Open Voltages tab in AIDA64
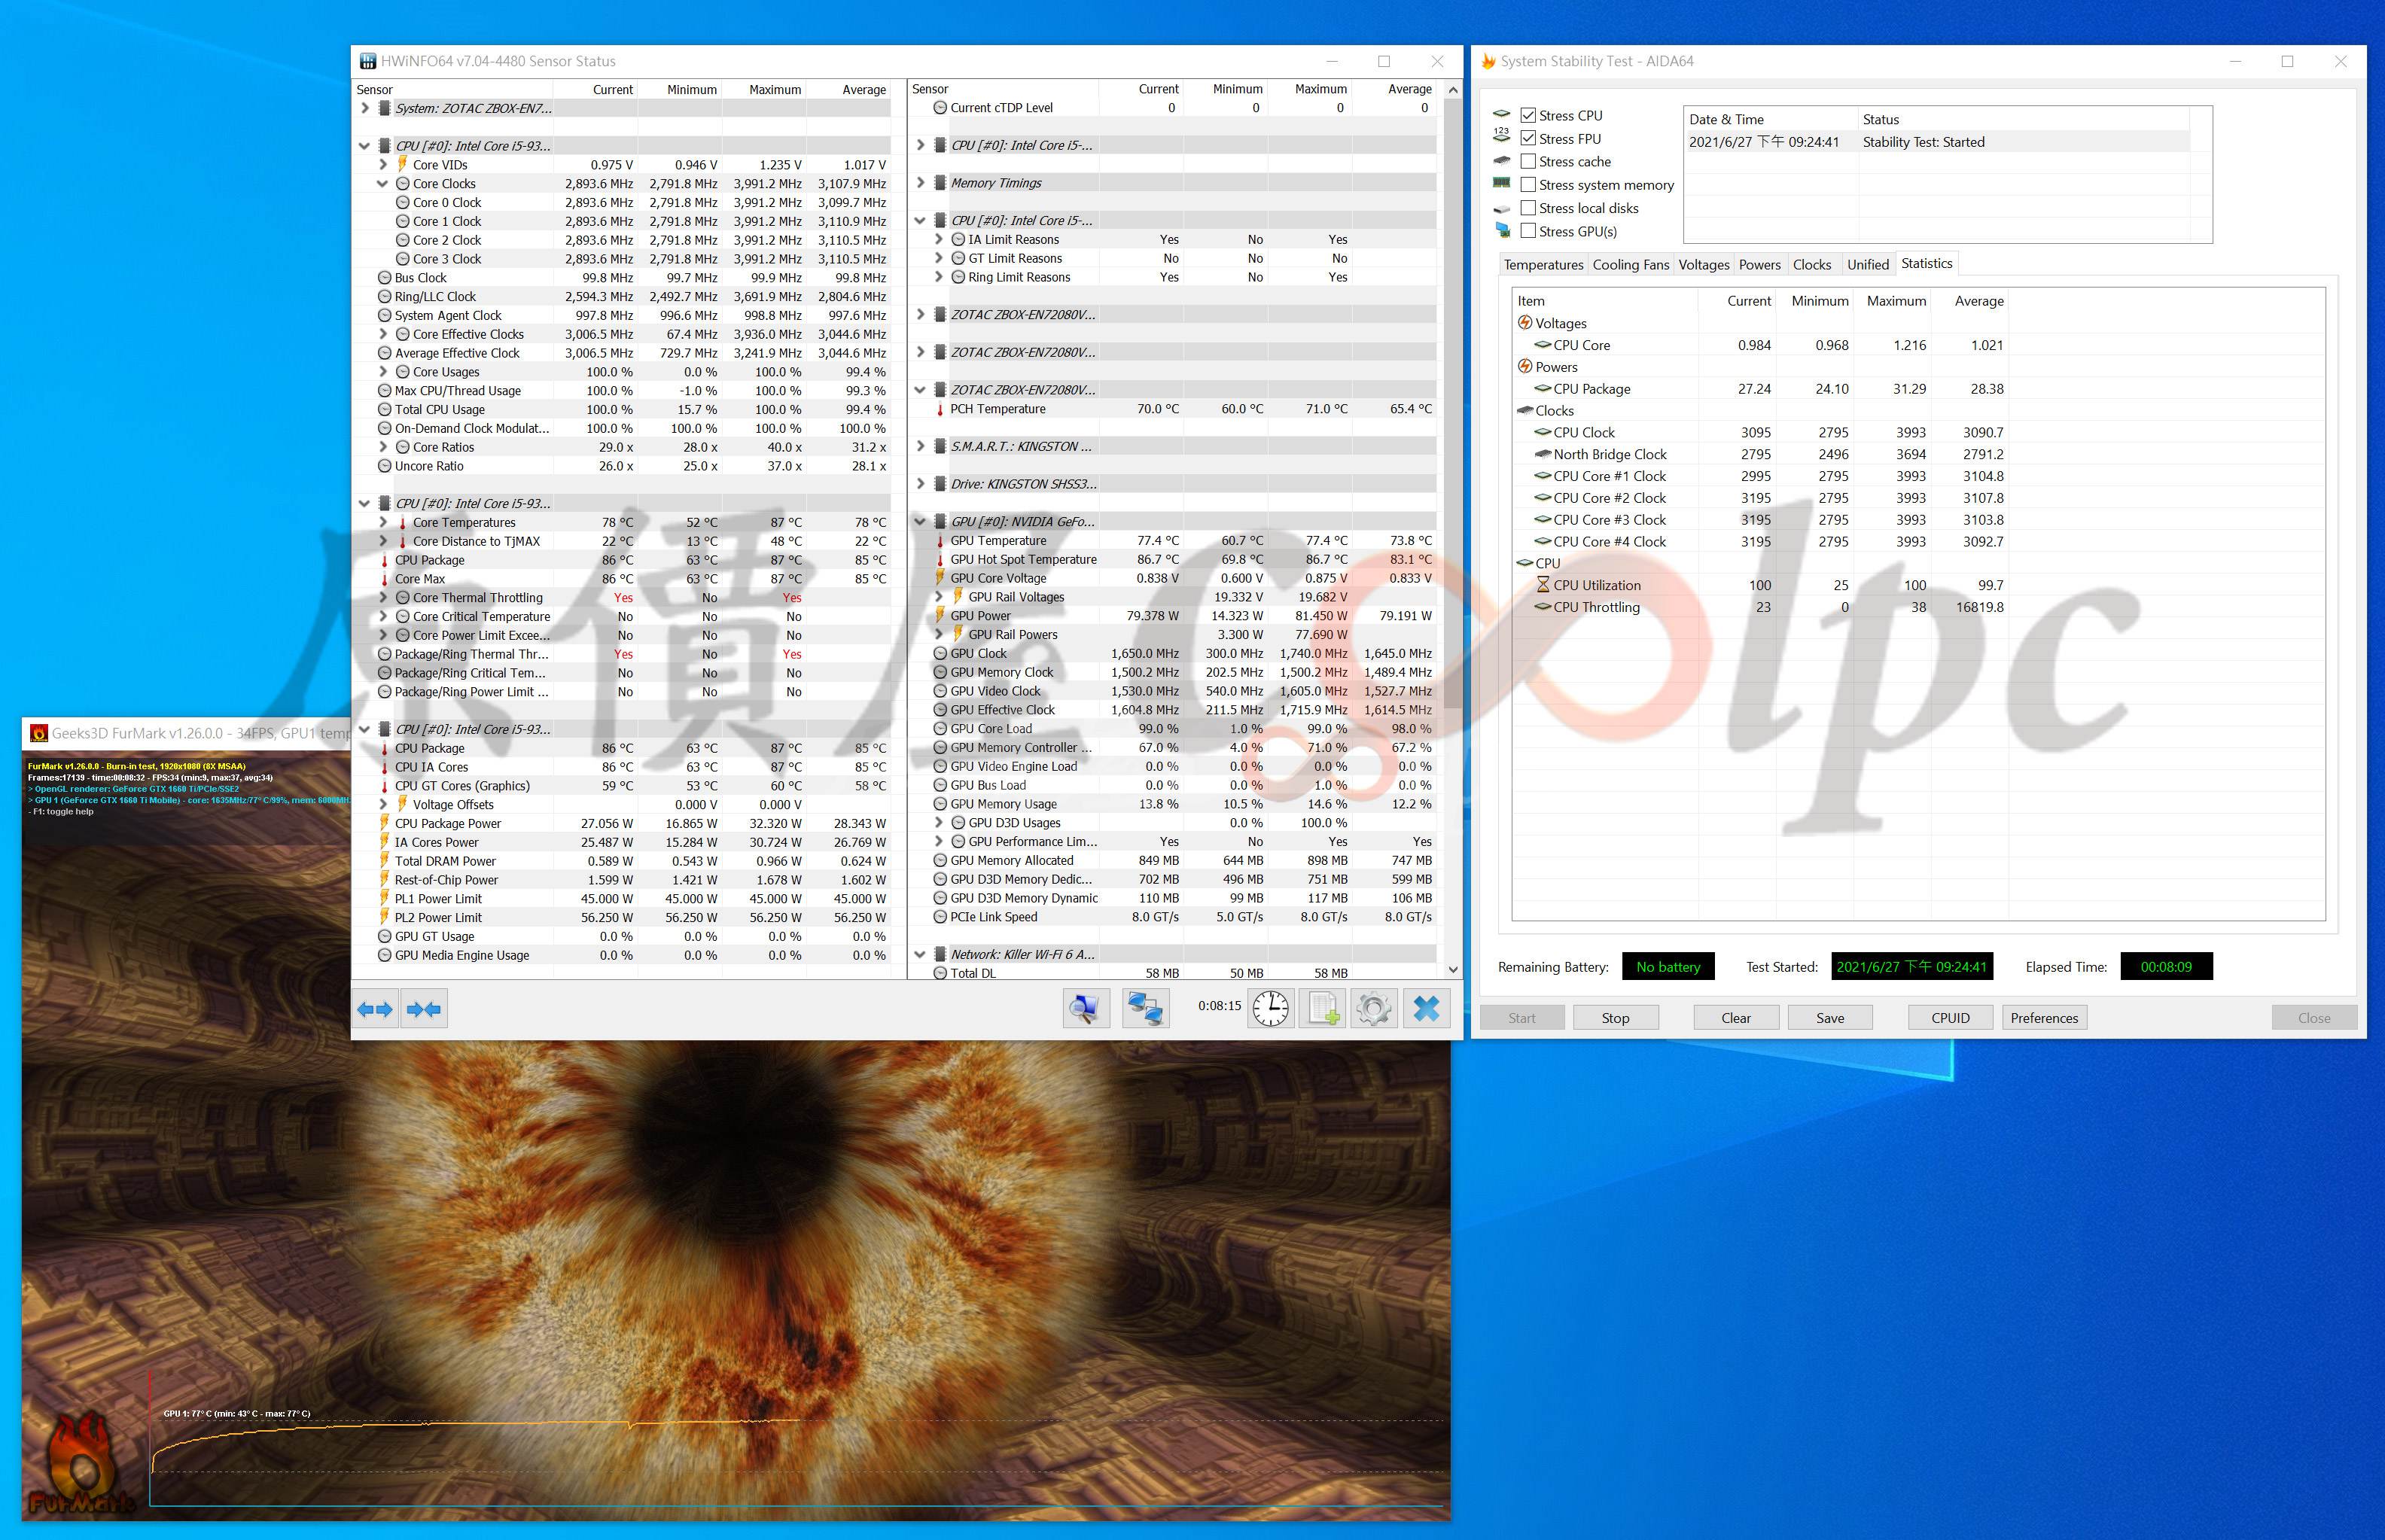 pyautogui.click(x=1703, y=265)
